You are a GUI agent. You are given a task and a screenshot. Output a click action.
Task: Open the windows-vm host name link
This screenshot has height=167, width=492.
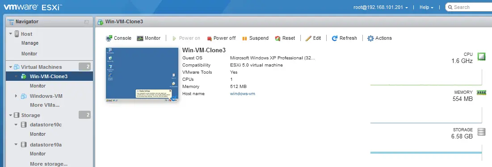[243, 94]
